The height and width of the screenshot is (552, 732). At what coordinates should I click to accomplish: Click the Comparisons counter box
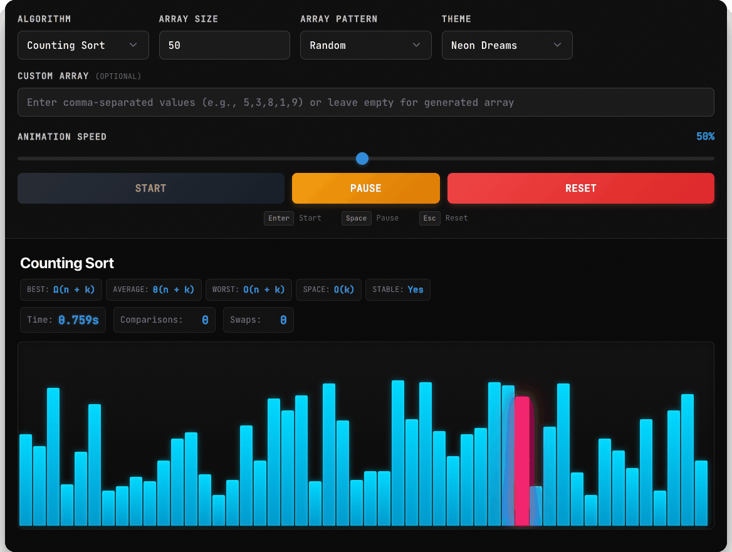coord(164,320)
